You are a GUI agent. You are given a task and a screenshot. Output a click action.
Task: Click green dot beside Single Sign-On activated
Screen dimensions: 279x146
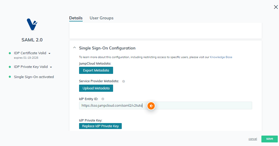coord(10,77)
